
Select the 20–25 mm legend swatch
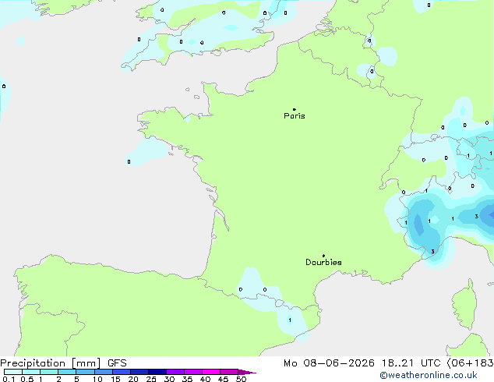pos(139,372)
